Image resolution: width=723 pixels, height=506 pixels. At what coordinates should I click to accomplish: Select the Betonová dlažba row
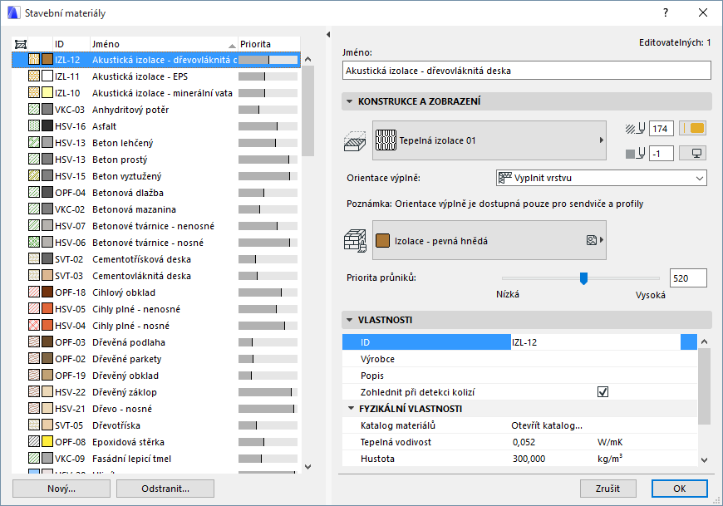[156, 192]
